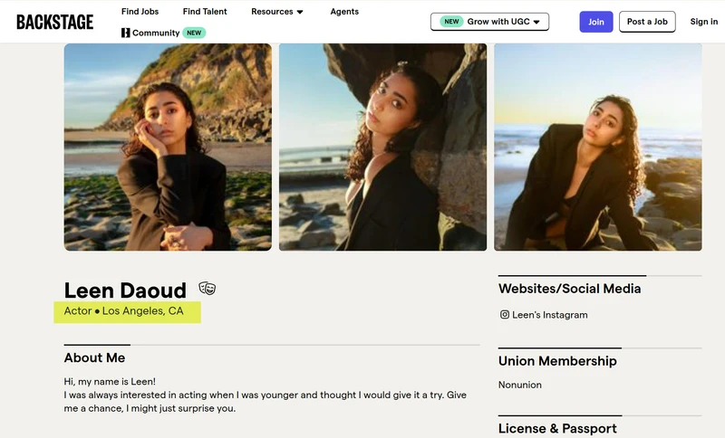Go to Find Talent
Viewport: 725px width, 438px height.
click(x=205, y=12)
